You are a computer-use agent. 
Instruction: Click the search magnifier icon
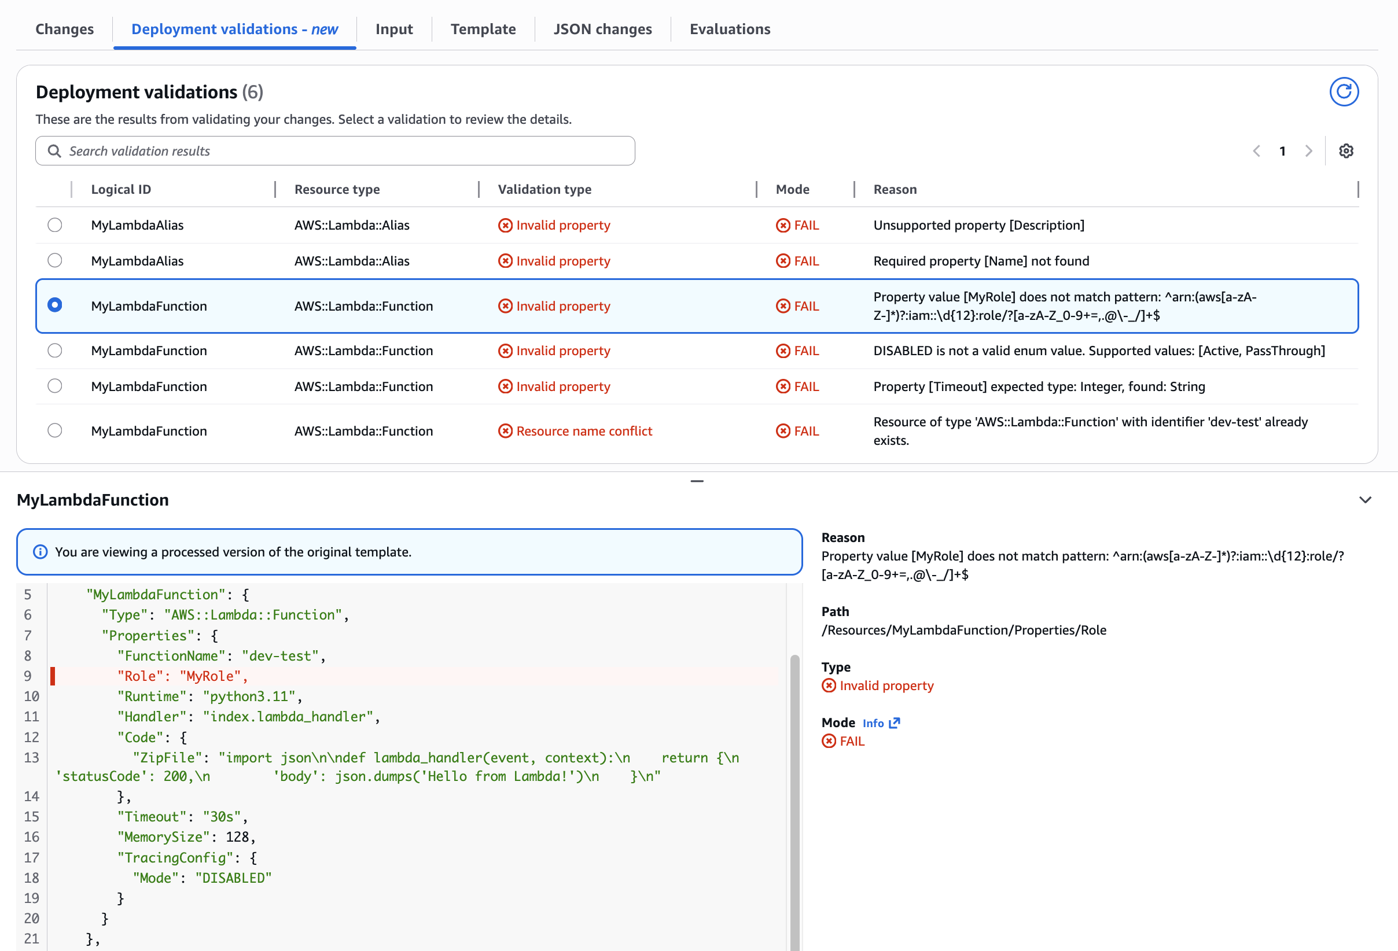[x=55, y=151]
